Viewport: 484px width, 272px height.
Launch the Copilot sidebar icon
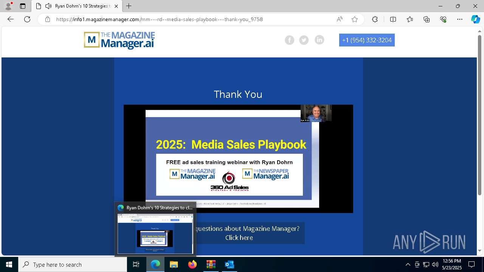[x=475, y=19]
